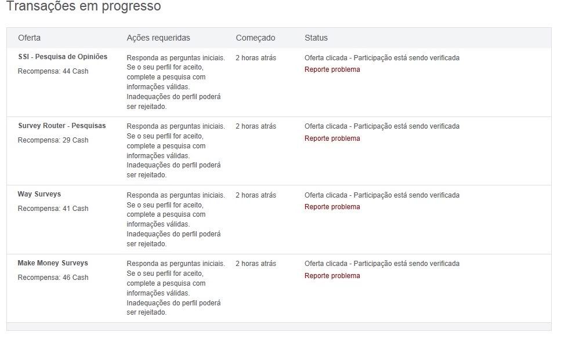Click the 'Recompensa: 44 Cash' text
Image resolution: width=561 pixels, height=339 pixels.
tap(53, 71)
